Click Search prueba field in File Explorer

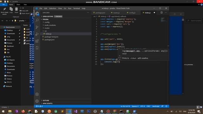coord(194,21)
